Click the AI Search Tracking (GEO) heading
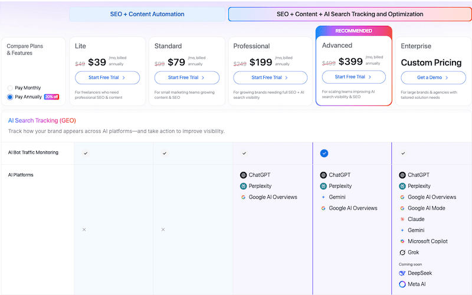The image size is (472, 295). pyautogui.click(x=42, y=120)
